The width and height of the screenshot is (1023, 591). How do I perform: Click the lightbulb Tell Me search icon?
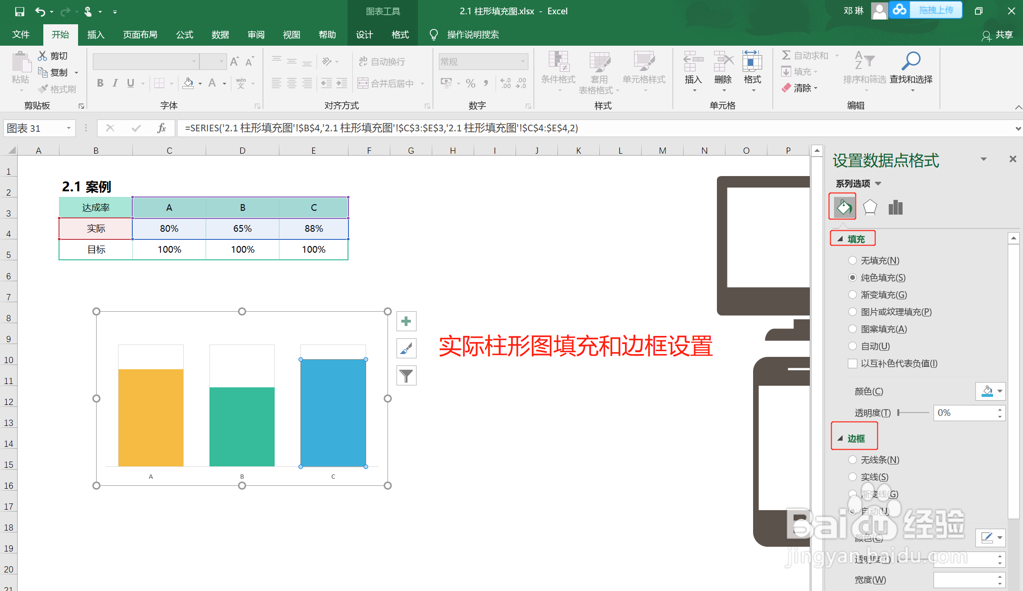coord(434,35)
